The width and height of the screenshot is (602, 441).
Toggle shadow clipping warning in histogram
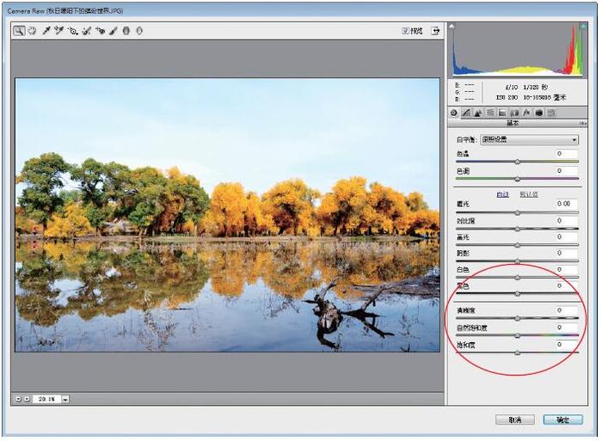click(x=451, y=26)
